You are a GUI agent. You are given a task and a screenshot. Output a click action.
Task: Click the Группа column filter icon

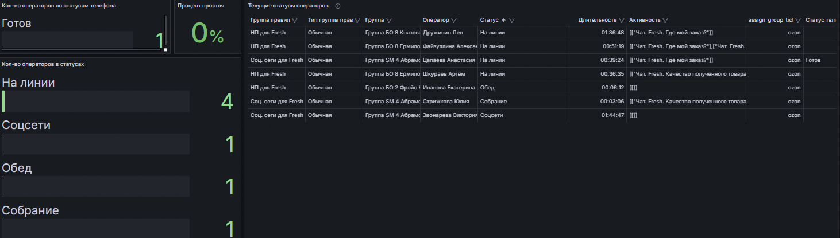coord(389,20)
